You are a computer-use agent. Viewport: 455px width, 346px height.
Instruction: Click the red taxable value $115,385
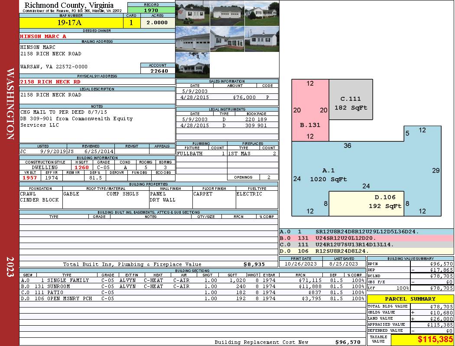435,340
